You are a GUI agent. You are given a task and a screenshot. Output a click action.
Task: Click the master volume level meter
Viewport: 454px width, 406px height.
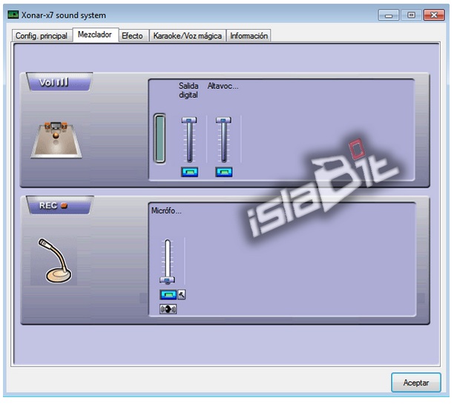tap(159, 139)
